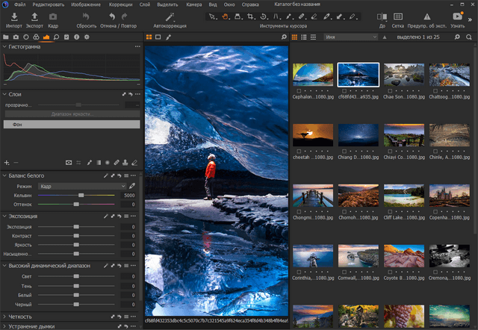This screenshot has width=478, height=330.
Task: Click the Before (До) comparison icon
Action: 382,16
